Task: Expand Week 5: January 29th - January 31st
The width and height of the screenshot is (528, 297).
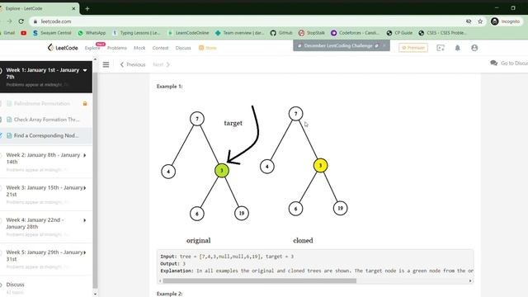Action: (x=84, y=252)
